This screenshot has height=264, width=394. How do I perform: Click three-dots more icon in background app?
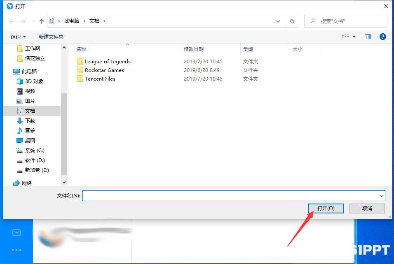click(16, 250)
